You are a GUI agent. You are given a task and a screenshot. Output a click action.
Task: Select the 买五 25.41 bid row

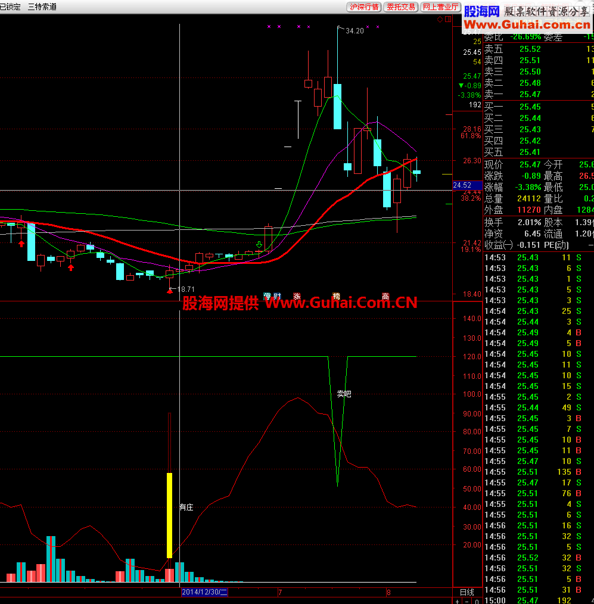[x=539, y=152]
